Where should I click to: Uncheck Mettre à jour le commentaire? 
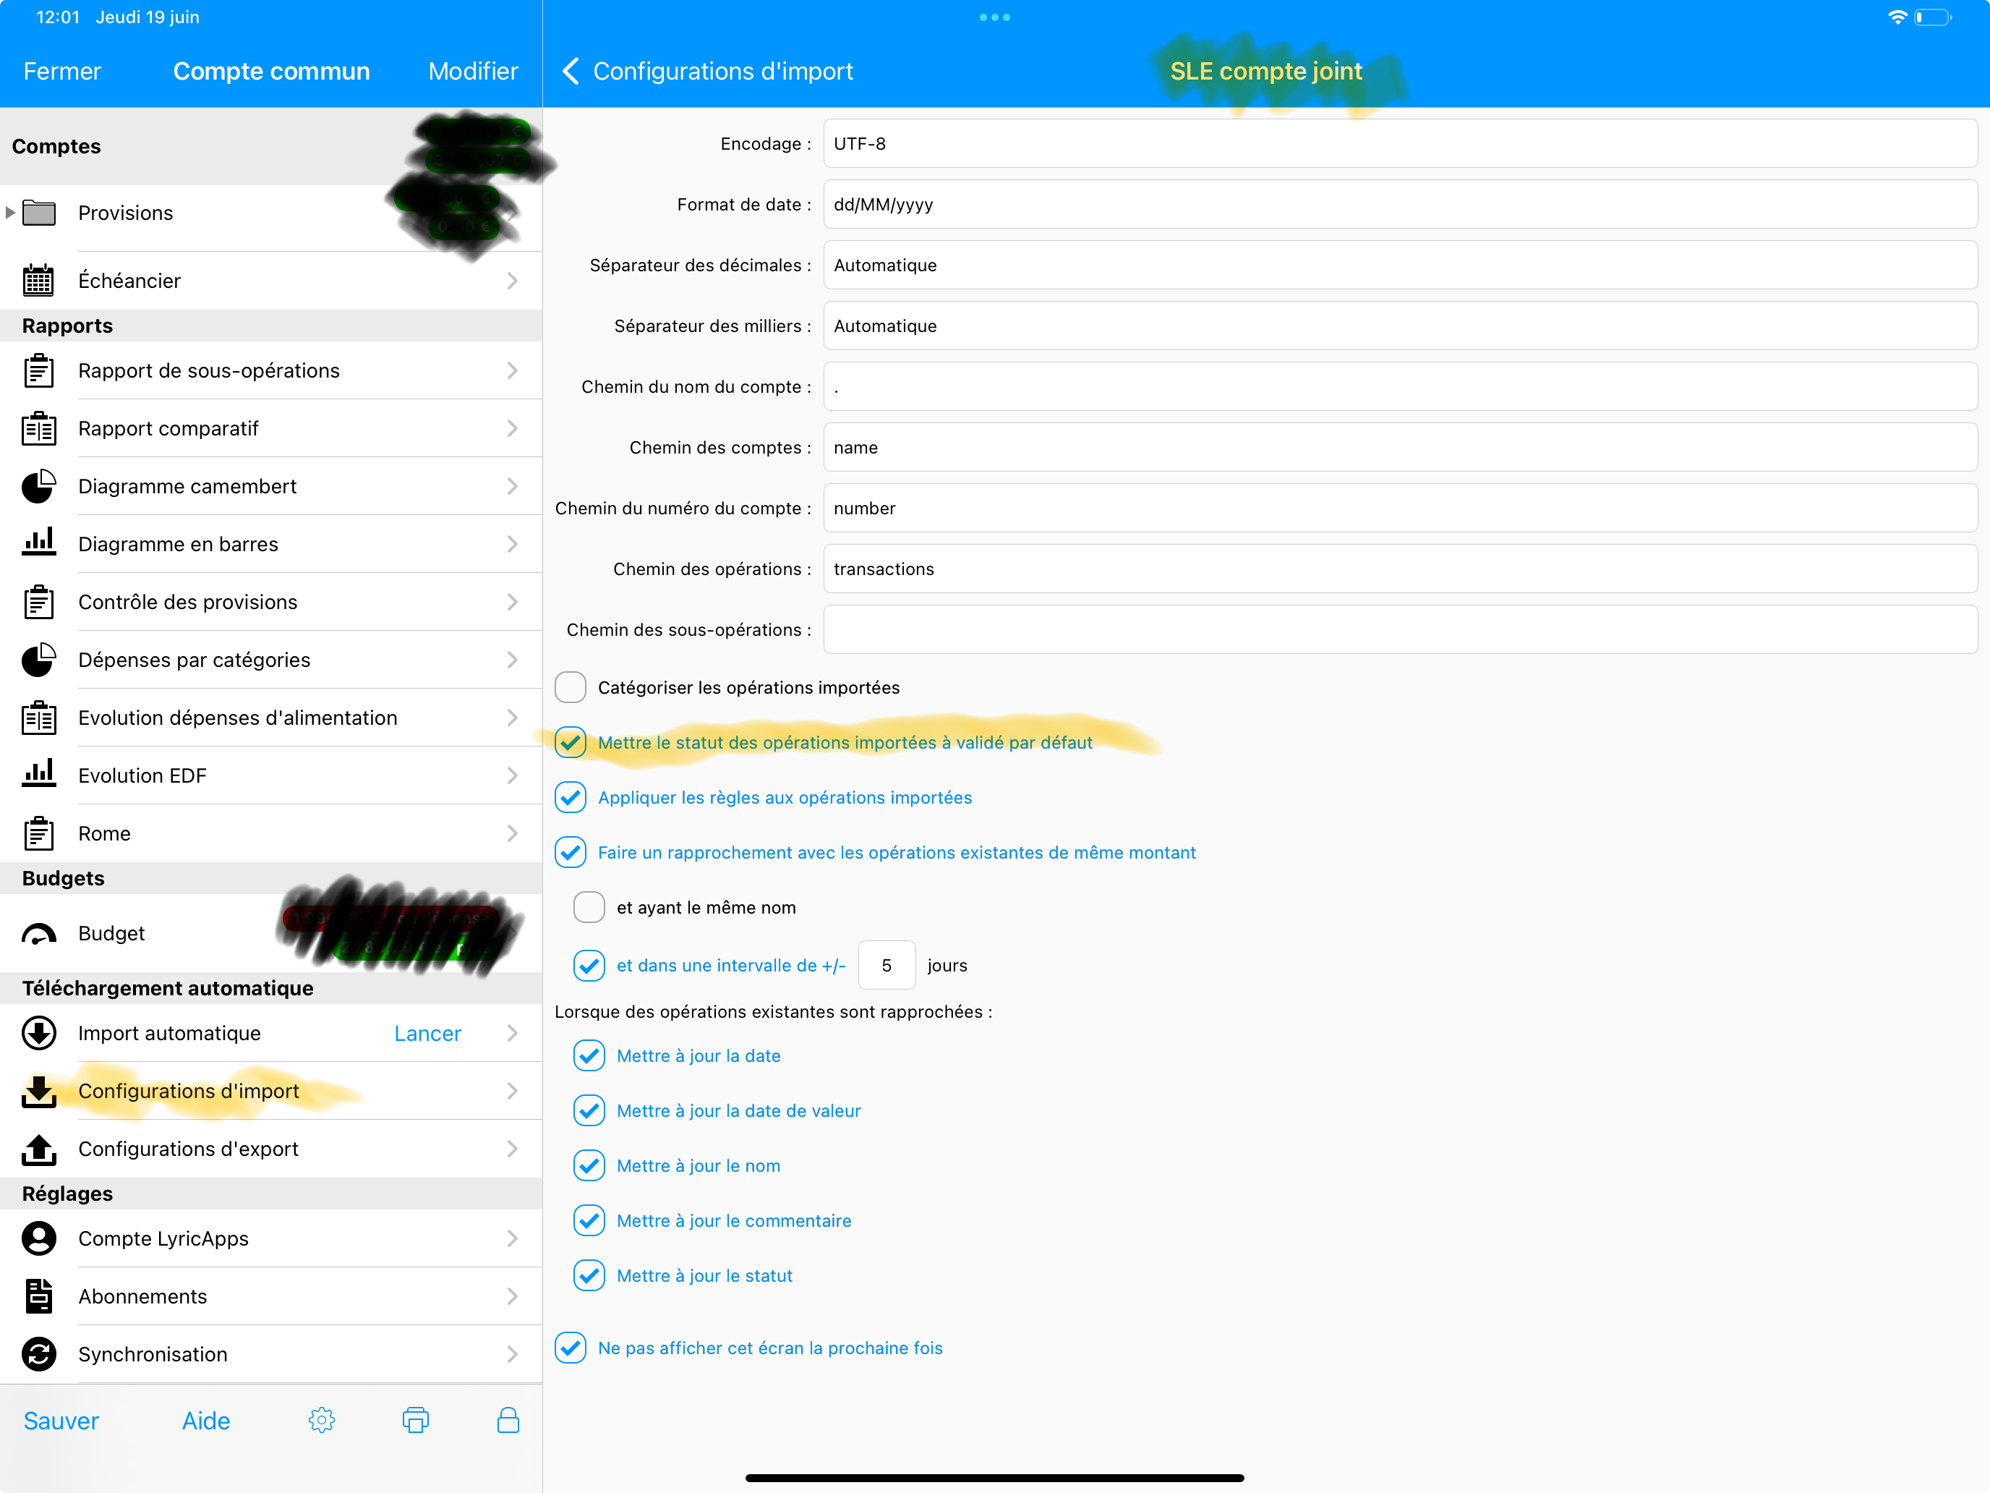click(x=589, y=1220)
